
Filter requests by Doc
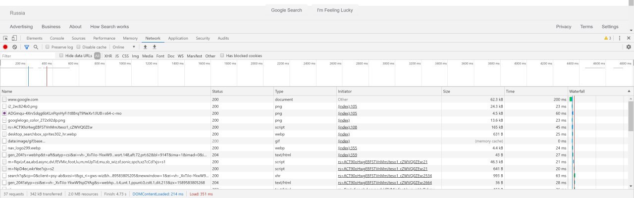(x=171, y=56)
